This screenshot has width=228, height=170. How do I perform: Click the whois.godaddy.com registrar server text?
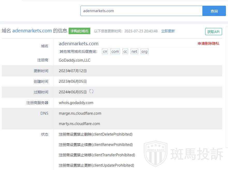coord(76,103)
